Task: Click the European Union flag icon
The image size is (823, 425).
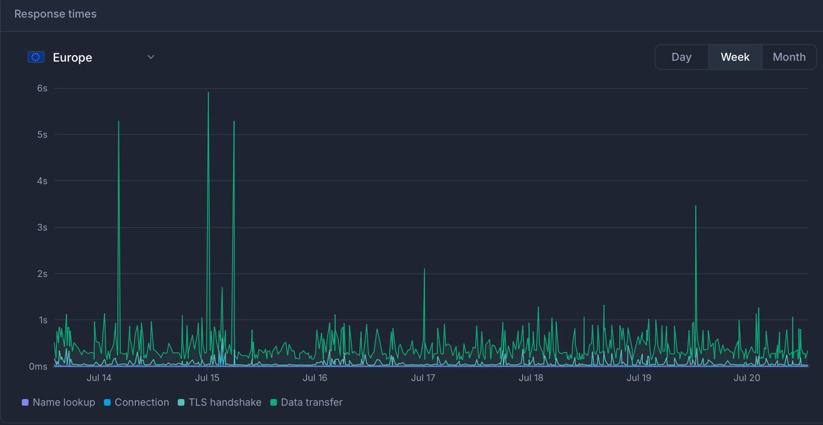Action: (x=36, y=57)
